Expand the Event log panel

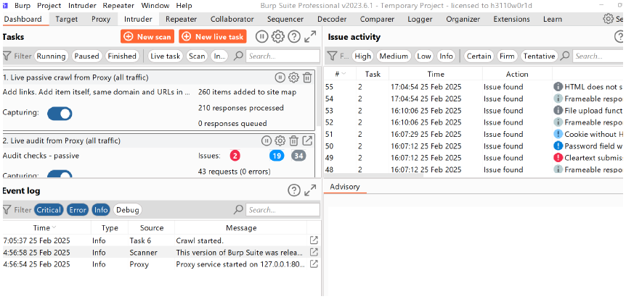pos(310,190)
